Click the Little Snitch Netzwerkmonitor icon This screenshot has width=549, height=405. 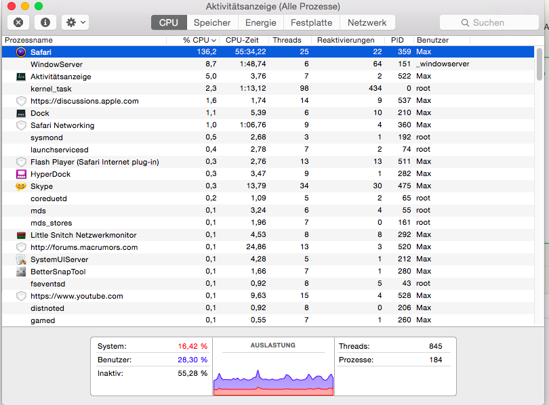point(21,235)
